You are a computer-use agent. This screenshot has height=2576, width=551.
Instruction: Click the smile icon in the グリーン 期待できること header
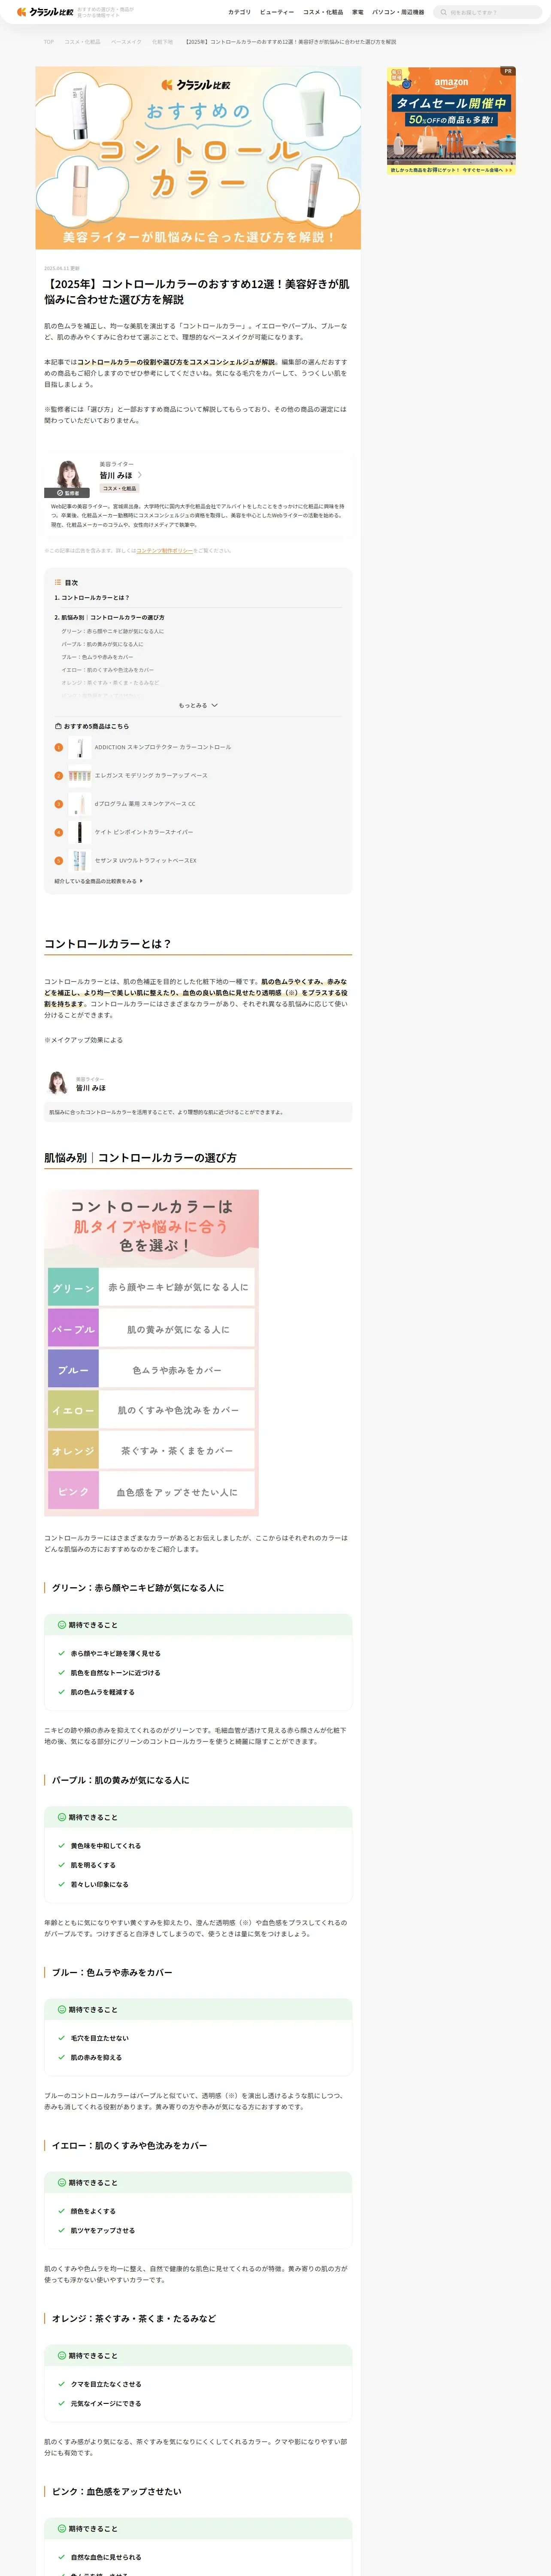click(x=61, y=1625)
